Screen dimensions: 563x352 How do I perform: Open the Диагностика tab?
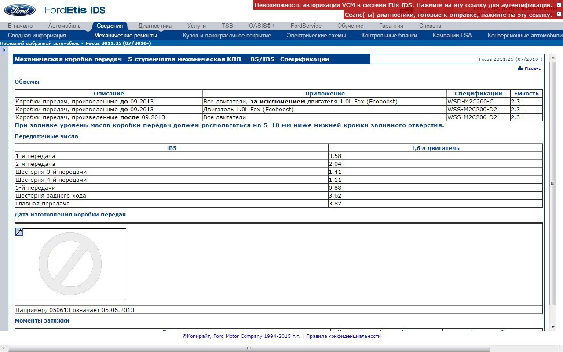[155, 26]
